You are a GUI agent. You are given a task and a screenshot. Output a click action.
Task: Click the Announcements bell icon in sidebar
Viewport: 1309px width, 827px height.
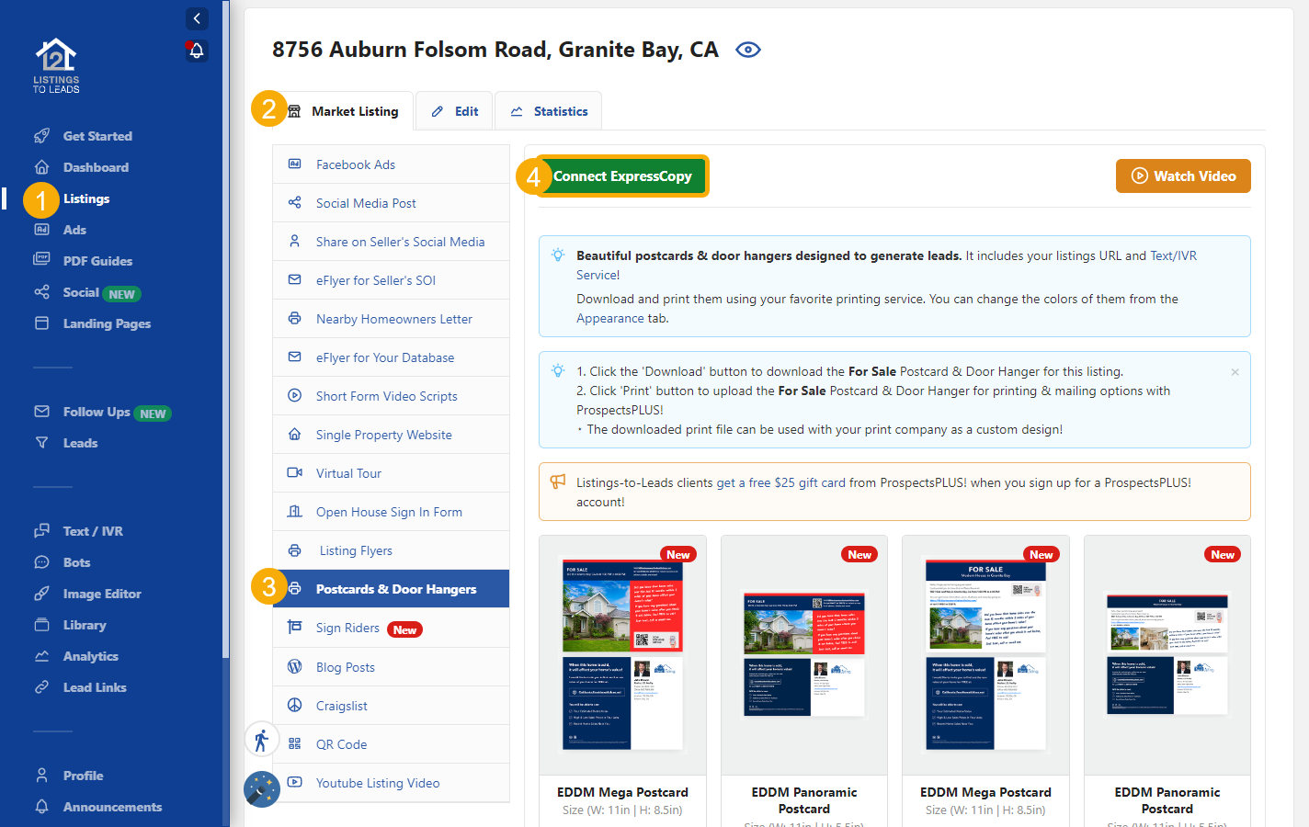click(41, 807)
